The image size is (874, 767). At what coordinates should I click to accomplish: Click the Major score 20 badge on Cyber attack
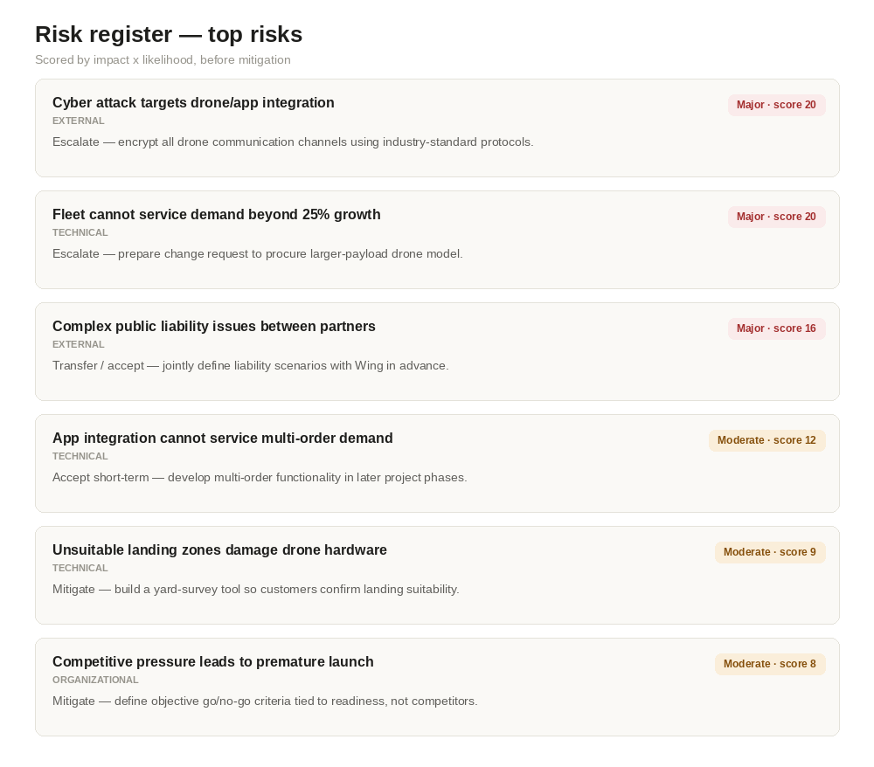(776, 106)
